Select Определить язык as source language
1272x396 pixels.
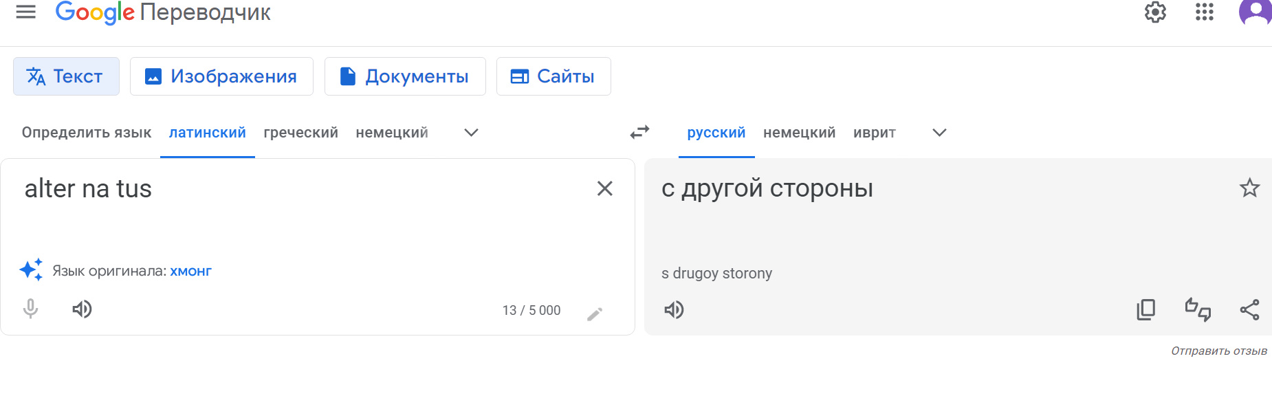[87, 133]
